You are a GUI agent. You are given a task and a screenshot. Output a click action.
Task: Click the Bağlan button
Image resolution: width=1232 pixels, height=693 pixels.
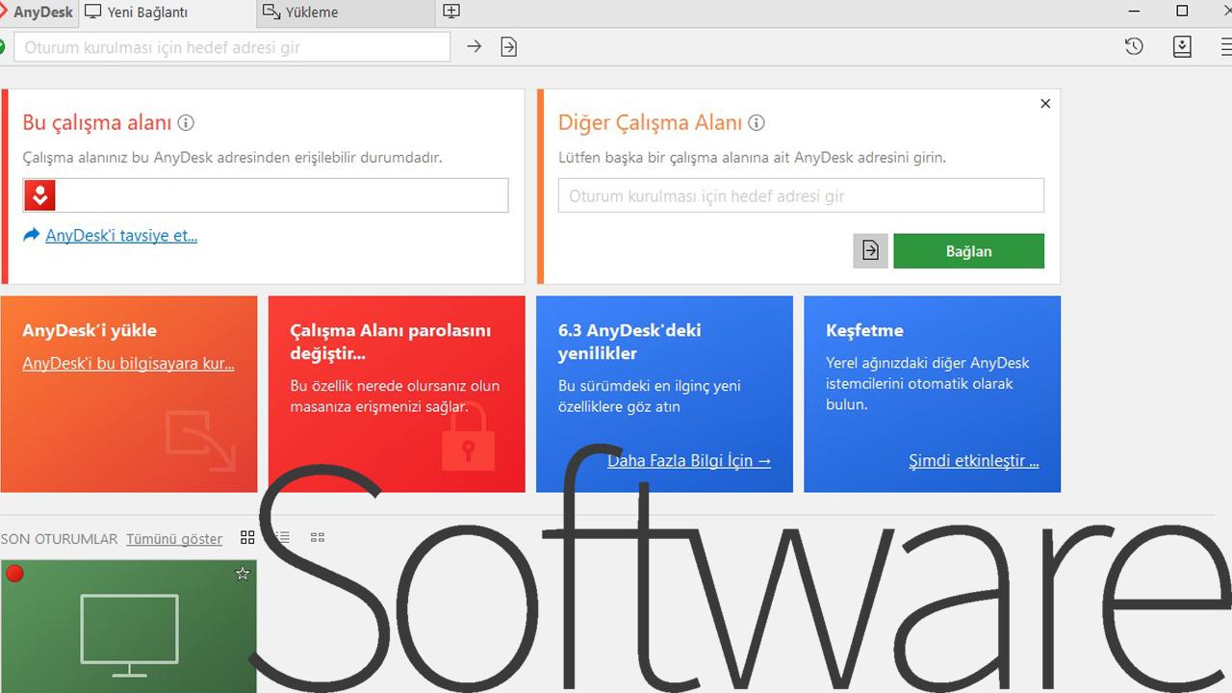pos(968,250)
